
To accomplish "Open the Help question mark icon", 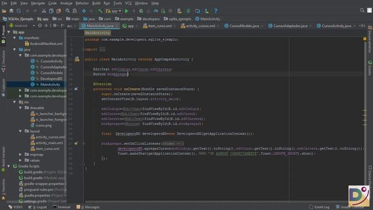I will [216, 11].
